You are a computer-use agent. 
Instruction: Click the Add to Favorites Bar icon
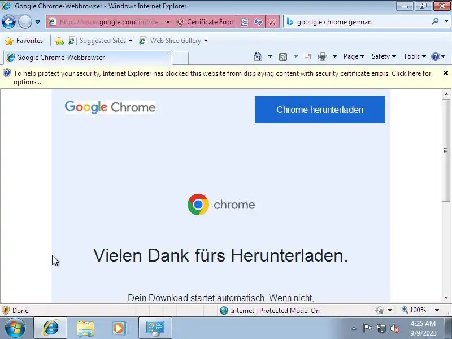pyautogui.click(x=59, y=41)
